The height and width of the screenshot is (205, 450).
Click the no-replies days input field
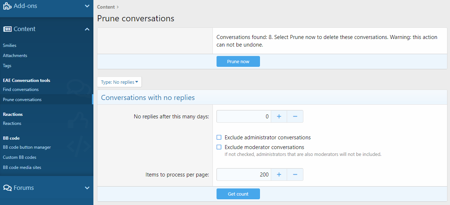click(243, 117)
